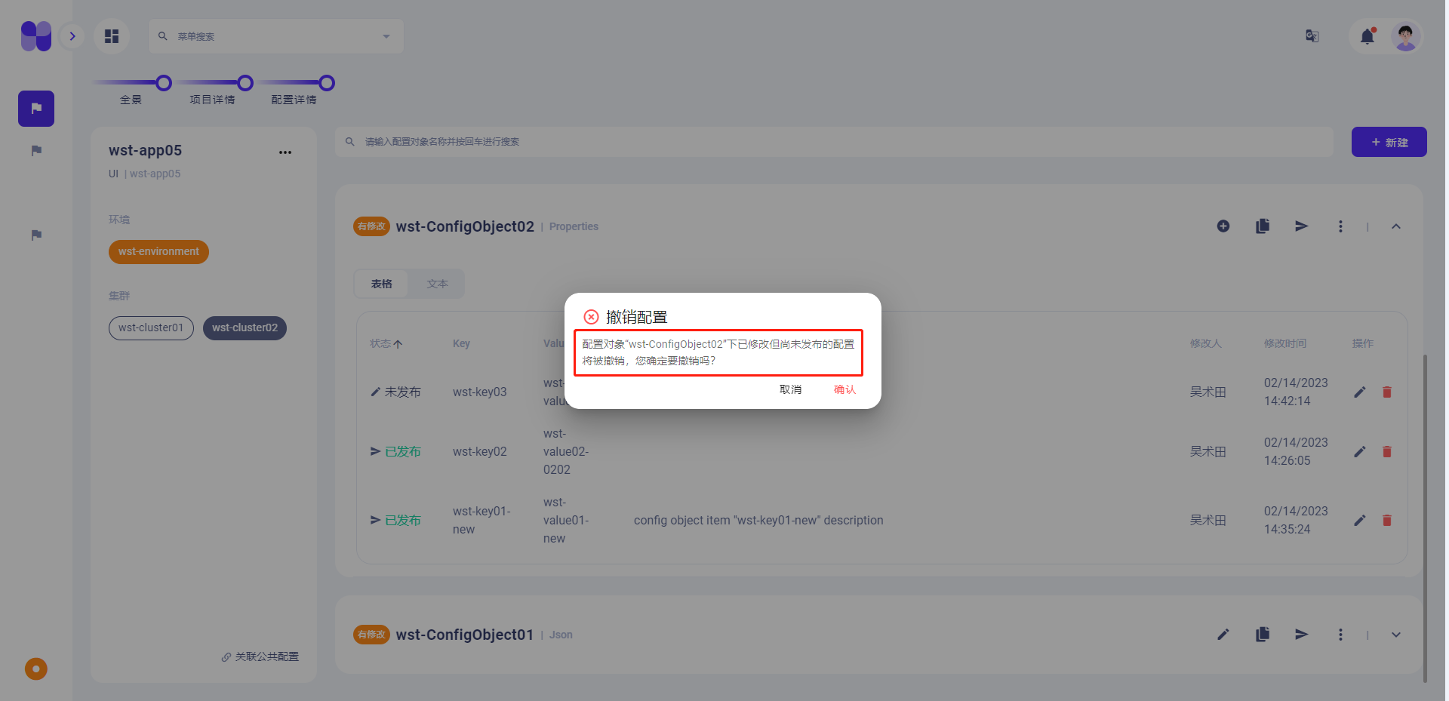This screenshot has width=1449, height=701.
Task: Delete the wst-key03 row
Action: 1387,392
